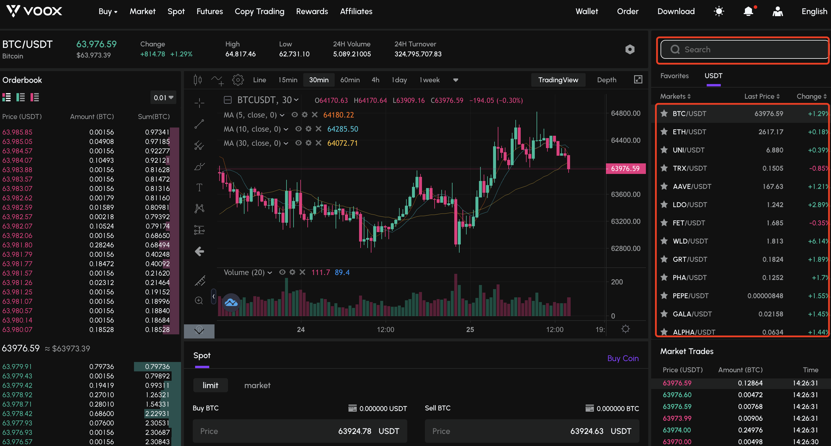The image size is (831, 446).
Task: Toggle favorite star for BTC/USDT
Action: [x=664, y=113]
